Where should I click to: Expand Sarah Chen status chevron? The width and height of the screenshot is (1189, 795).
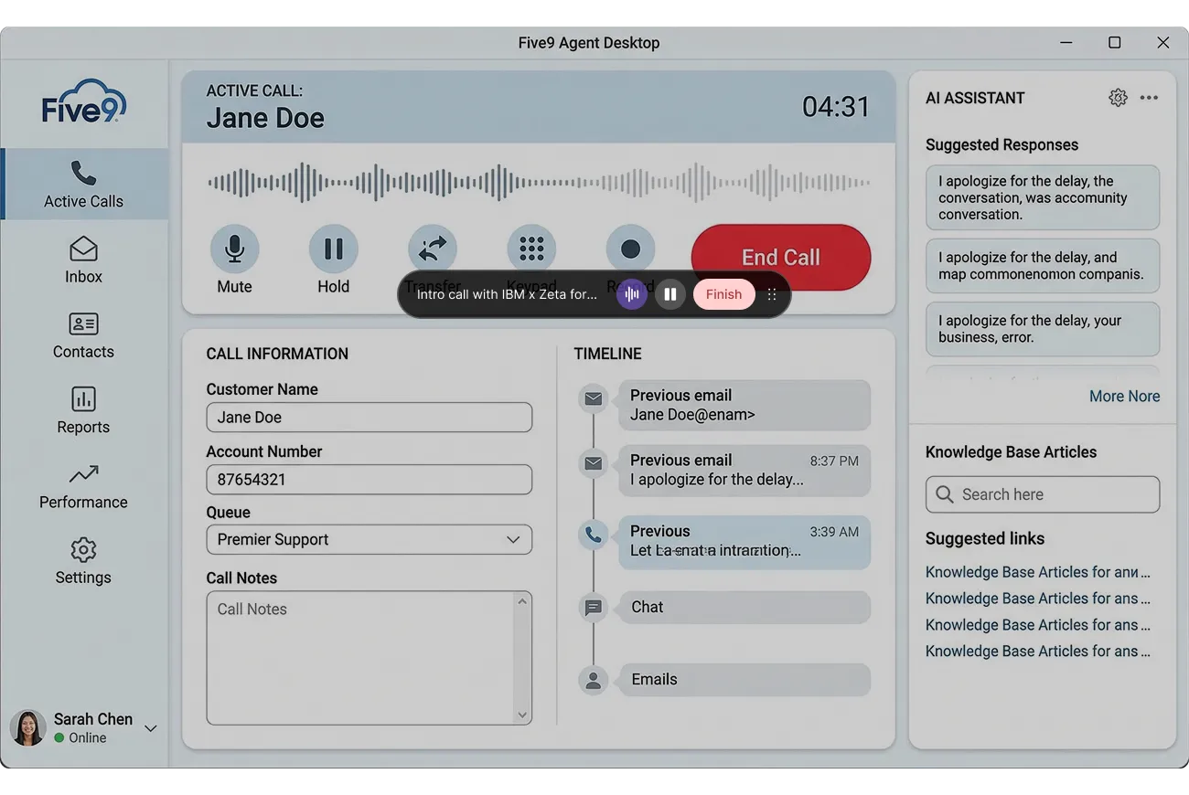click(151, 728)
